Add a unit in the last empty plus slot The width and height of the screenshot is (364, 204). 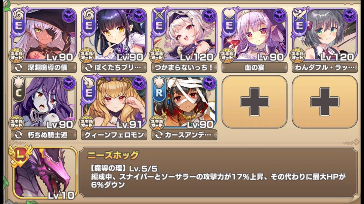pyautogui.click(x=325, y=102)
